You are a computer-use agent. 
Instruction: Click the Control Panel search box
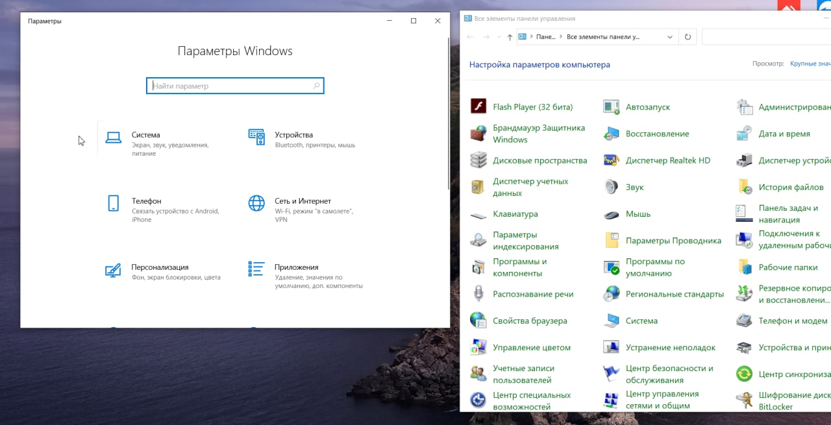coord(766,37)
